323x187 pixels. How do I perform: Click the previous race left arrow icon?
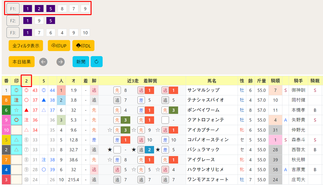click(x=43, y=62)
